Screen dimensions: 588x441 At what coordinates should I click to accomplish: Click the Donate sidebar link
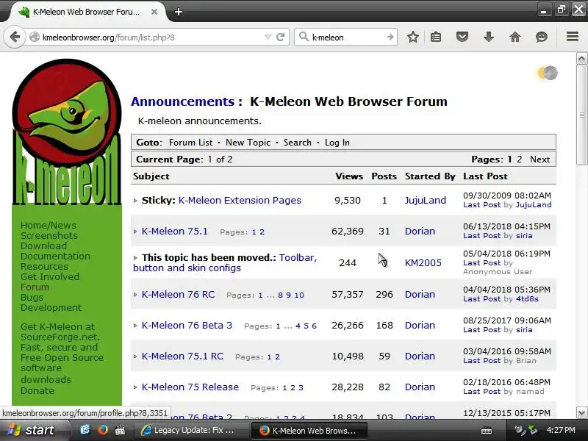(x=37, y=391)
